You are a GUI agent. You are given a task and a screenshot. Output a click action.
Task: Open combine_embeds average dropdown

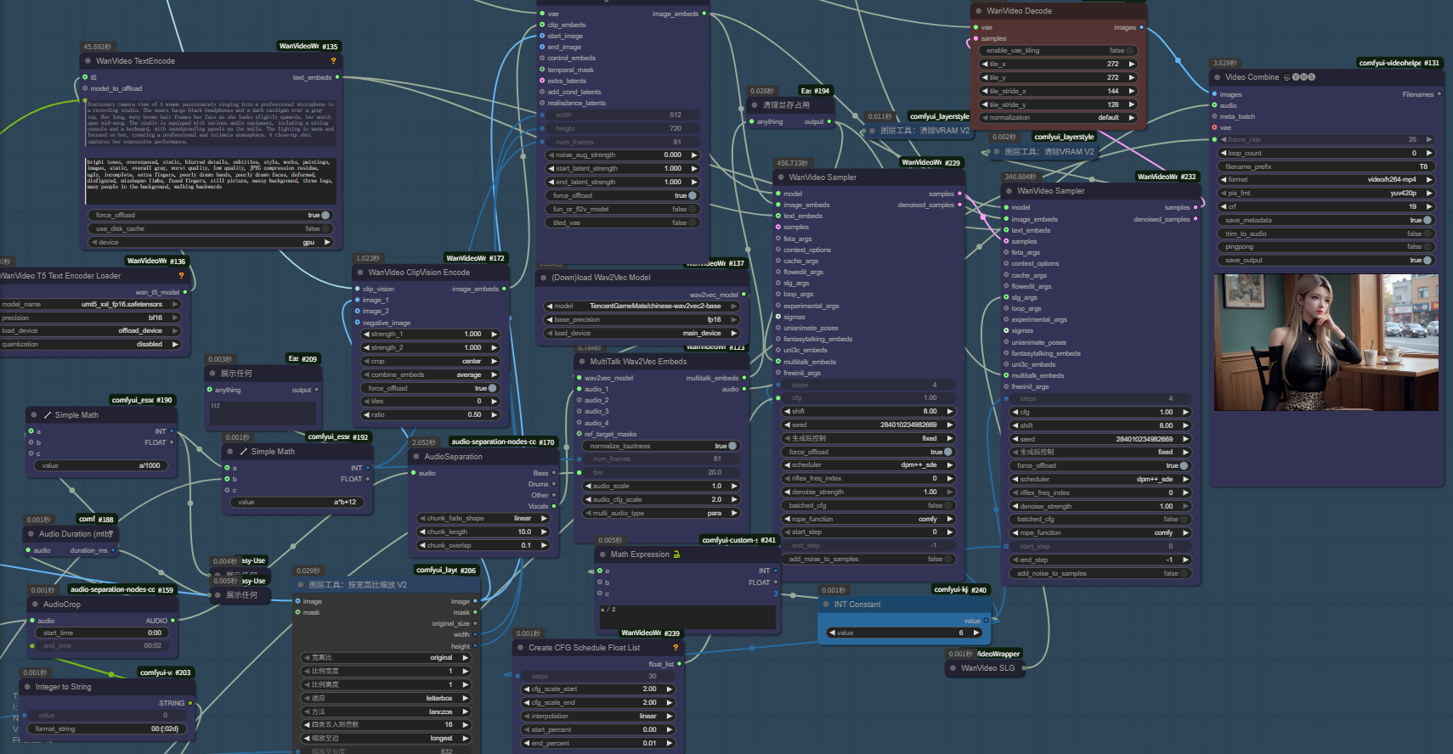coord(430,374)
